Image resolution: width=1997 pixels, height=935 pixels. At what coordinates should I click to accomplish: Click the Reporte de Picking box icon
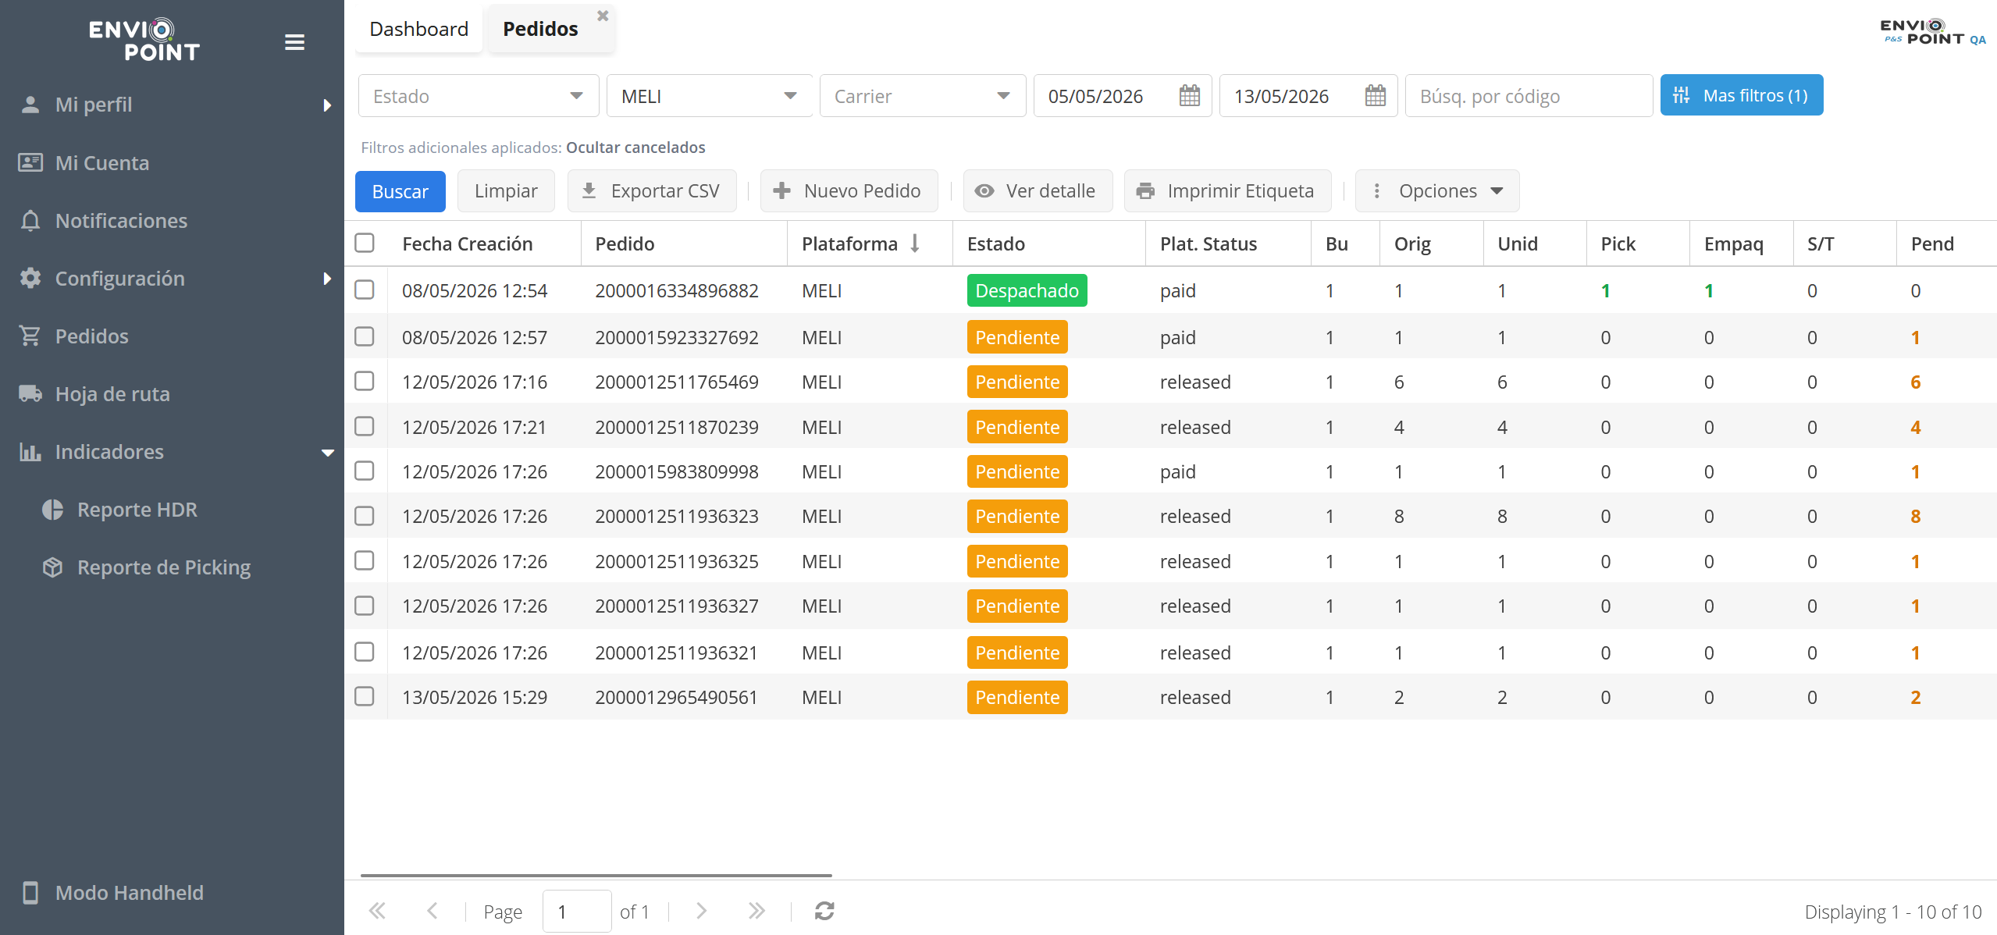click(52, 567)
